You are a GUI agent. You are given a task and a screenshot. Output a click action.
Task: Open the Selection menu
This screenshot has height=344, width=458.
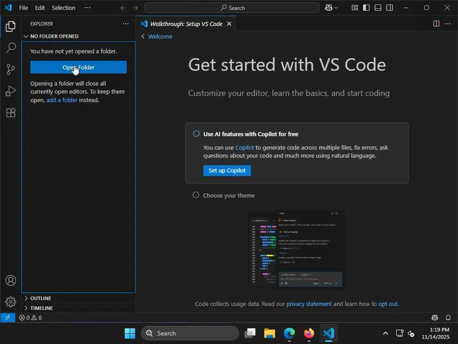64,8
